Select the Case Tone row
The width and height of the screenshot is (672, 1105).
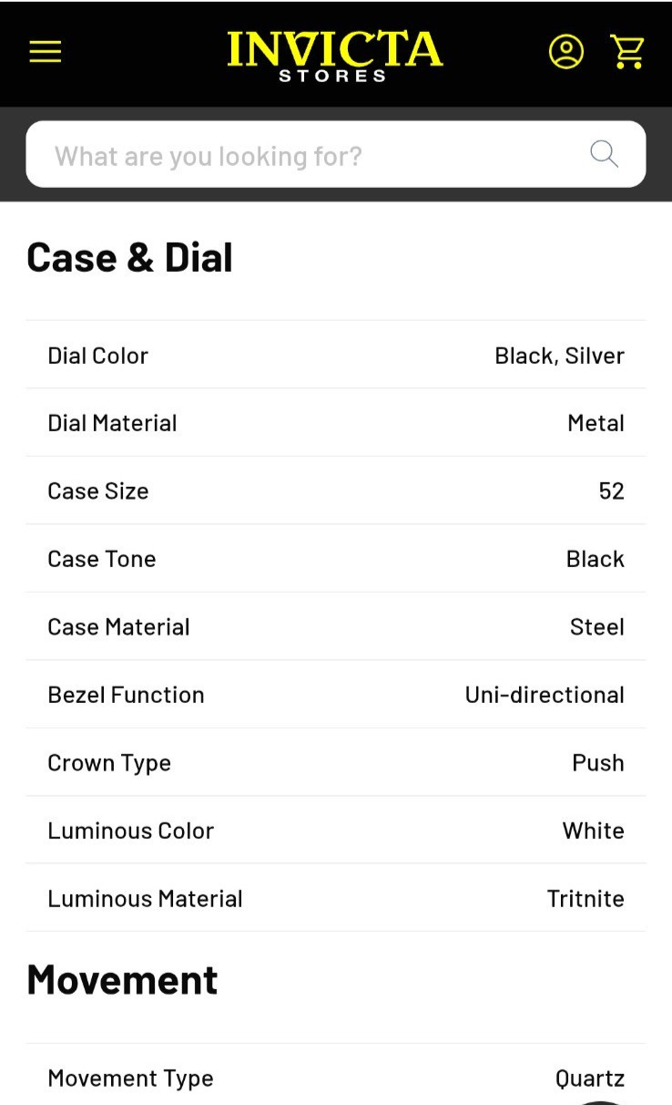(x=336, y=559)
